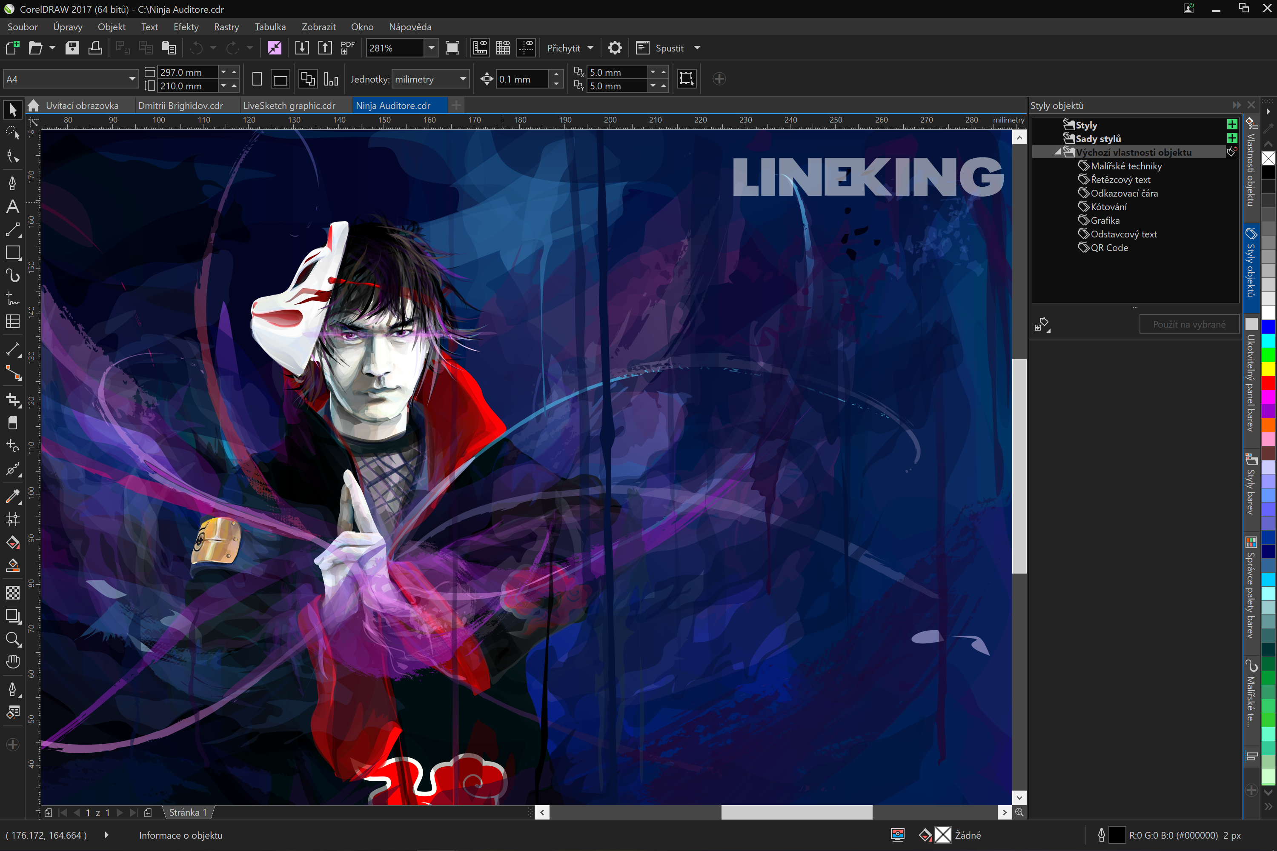Open the Efekty menu
Viewport: 1277px width, 851px height.
click(x=186, y=26)
